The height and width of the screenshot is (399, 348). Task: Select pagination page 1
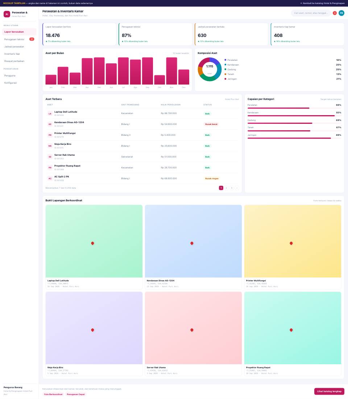pyautogui.click(x=221, y=188)
